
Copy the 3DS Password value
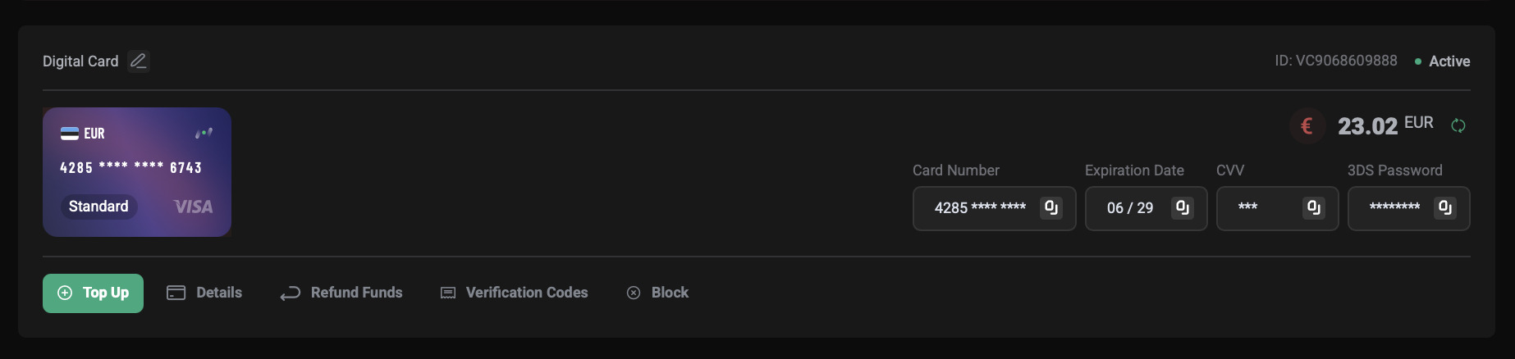(x=1445, y=207)
